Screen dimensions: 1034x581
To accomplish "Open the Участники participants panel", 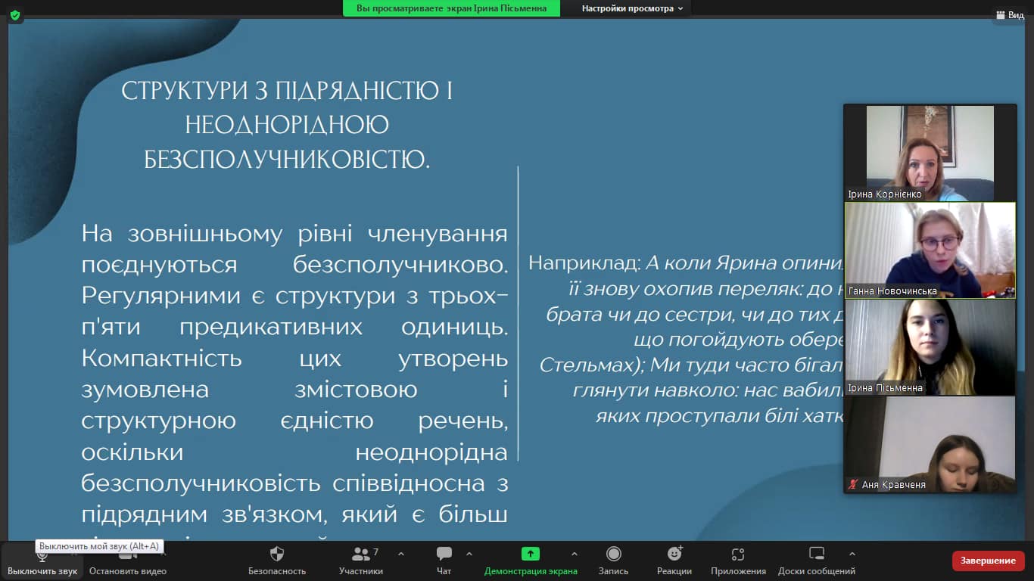I will (361, 561).
